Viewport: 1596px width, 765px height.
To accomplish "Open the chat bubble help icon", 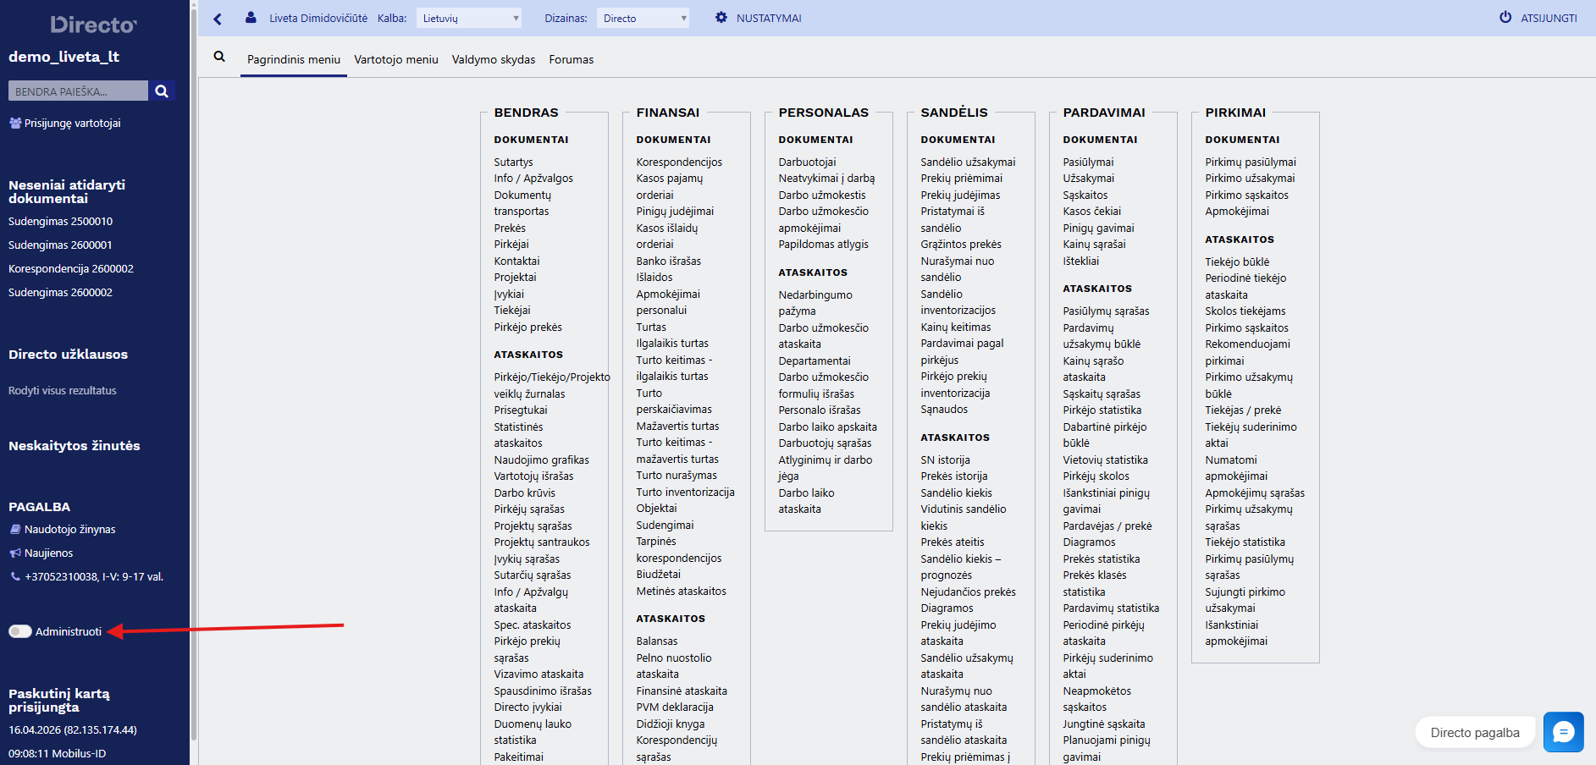I will [x=1563, y=732].
